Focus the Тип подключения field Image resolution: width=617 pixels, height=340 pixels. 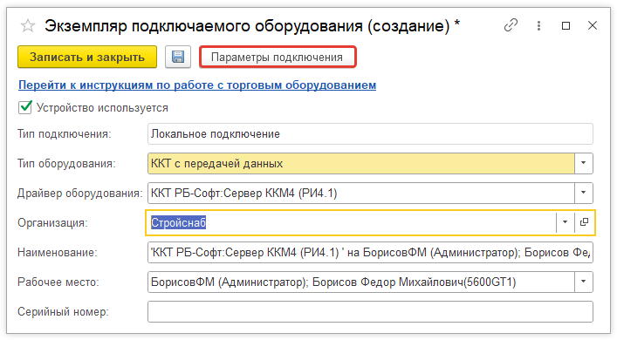370,133
